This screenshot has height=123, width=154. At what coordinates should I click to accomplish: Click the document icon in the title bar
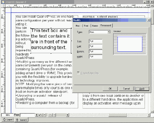3,2
